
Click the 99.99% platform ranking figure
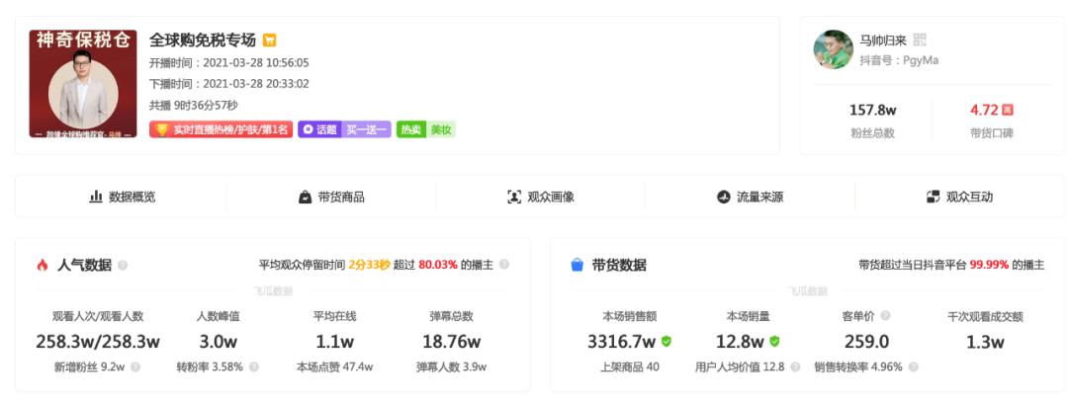(x=990, y=265)
